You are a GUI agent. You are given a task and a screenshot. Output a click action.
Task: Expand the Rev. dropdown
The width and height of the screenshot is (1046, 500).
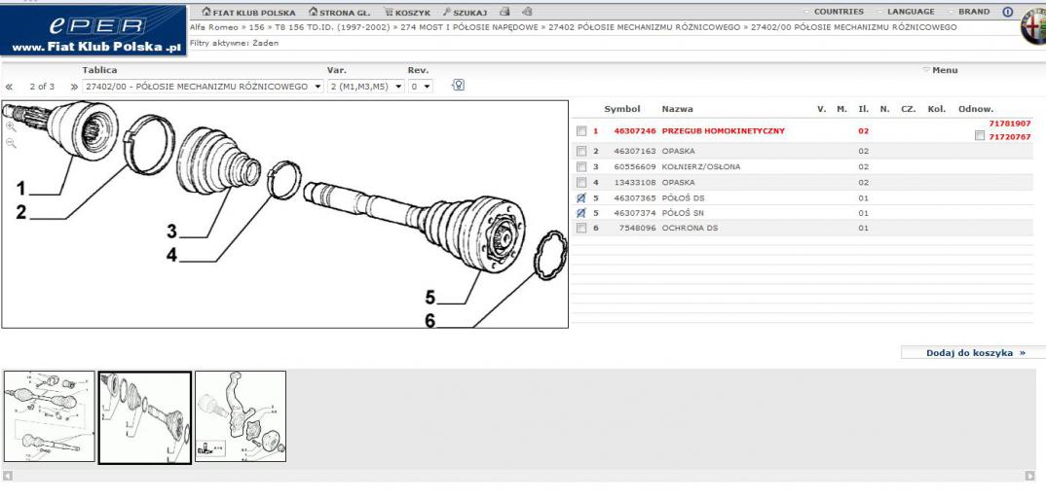[421, 86]
